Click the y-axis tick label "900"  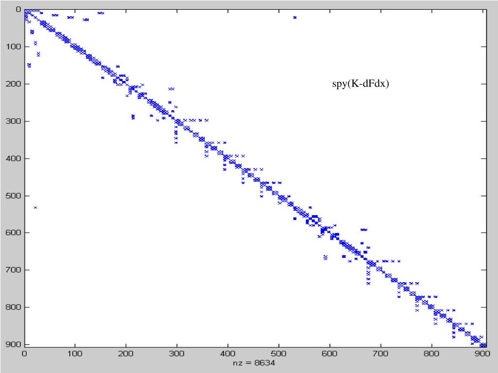click(14, 344)
